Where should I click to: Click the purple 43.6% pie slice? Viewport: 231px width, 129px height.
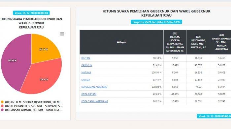pos(15,62)
